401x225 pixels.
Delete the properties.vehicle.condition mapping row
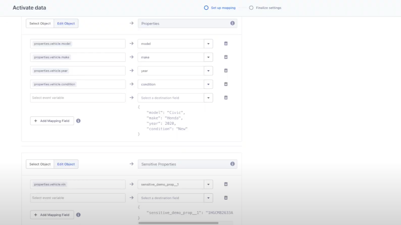(226, 84)
